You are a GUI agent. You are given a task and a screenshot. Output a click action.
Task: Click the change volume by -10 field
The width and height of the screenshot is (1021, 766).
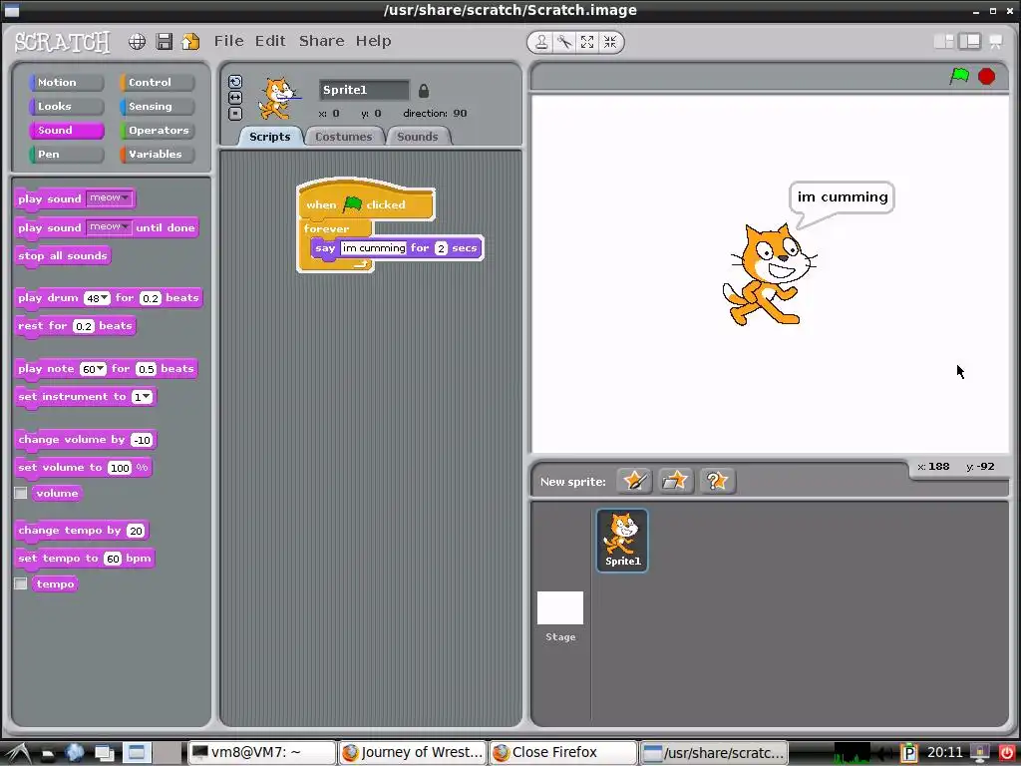coord(142,440)
